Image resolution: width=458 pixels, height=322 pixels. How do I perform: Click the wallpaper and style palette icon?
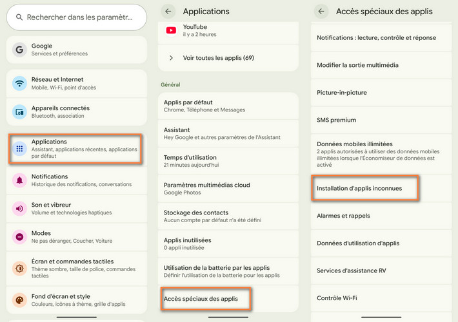(x=20, y=300)
